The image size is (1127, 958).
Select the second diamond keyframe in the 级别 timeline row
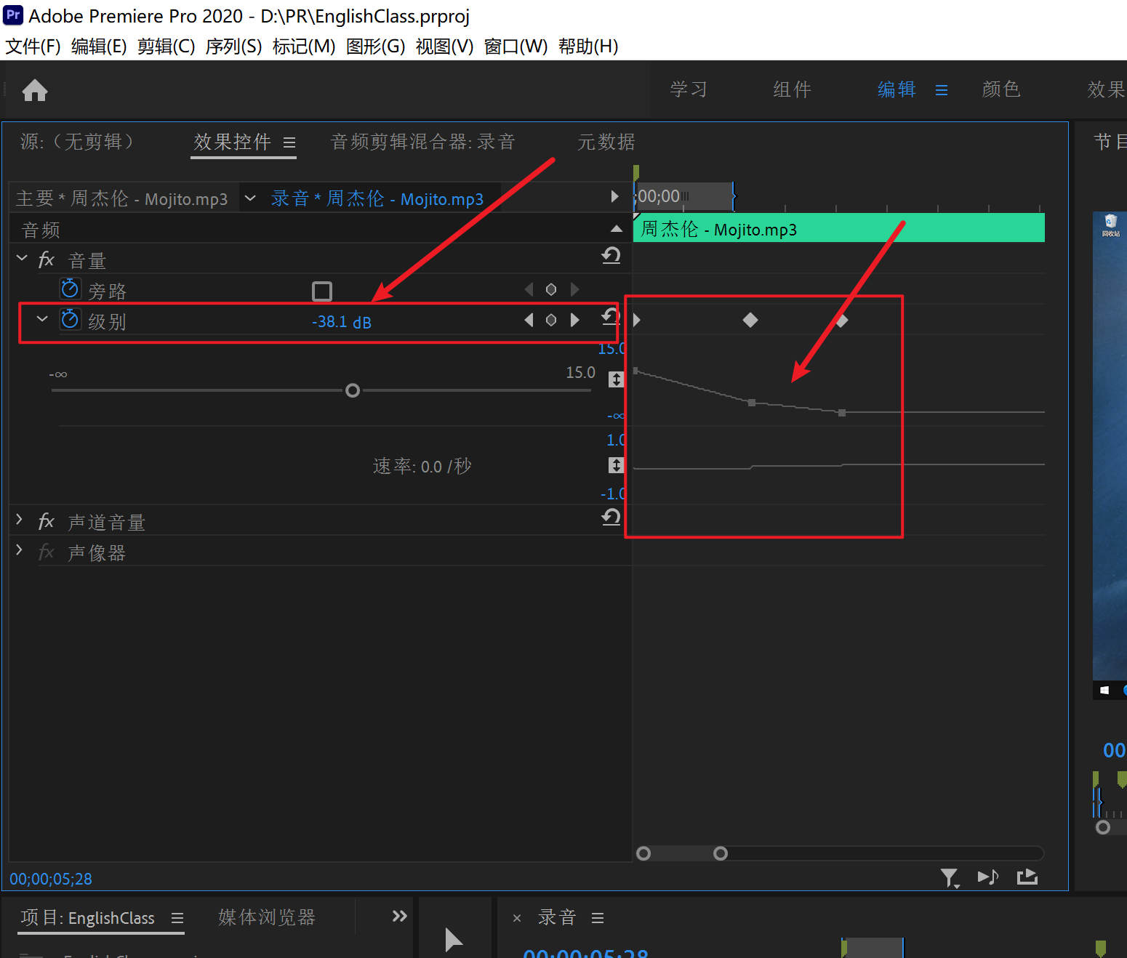coord(842,320)
